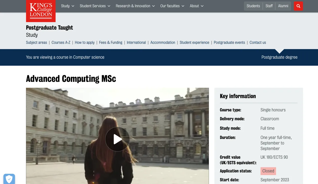This screenshot has width=318, height=184.
Task: Open the Research & Innovation menu
Action: pos(135,6)
